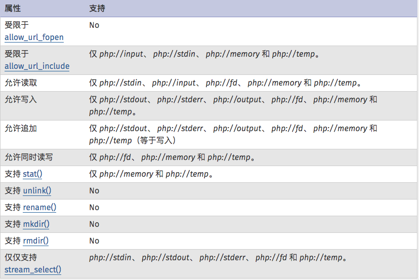Click the 允许读取 row label
Screen dimensions: 419x280
(21, 83)
